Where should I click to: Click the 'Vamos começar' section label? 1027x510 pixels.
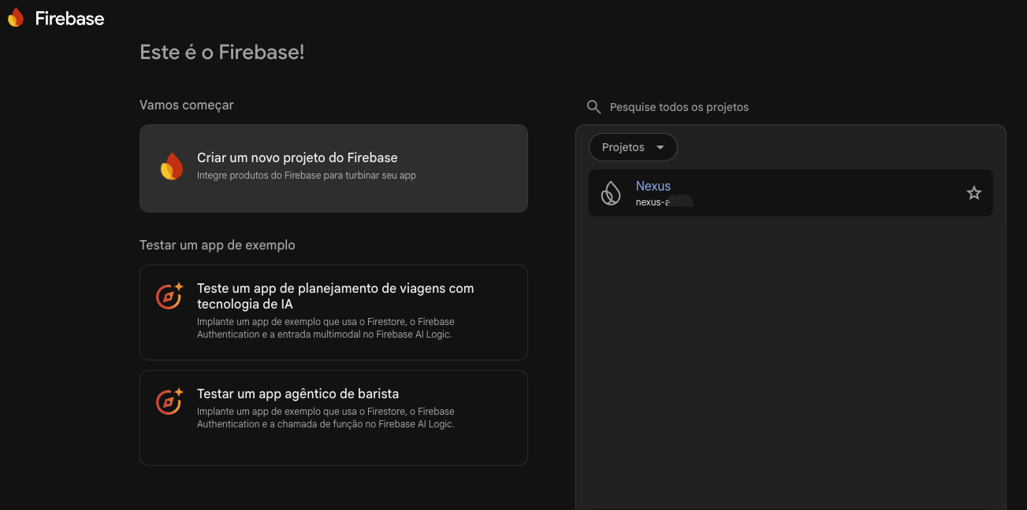pos(187,105)
